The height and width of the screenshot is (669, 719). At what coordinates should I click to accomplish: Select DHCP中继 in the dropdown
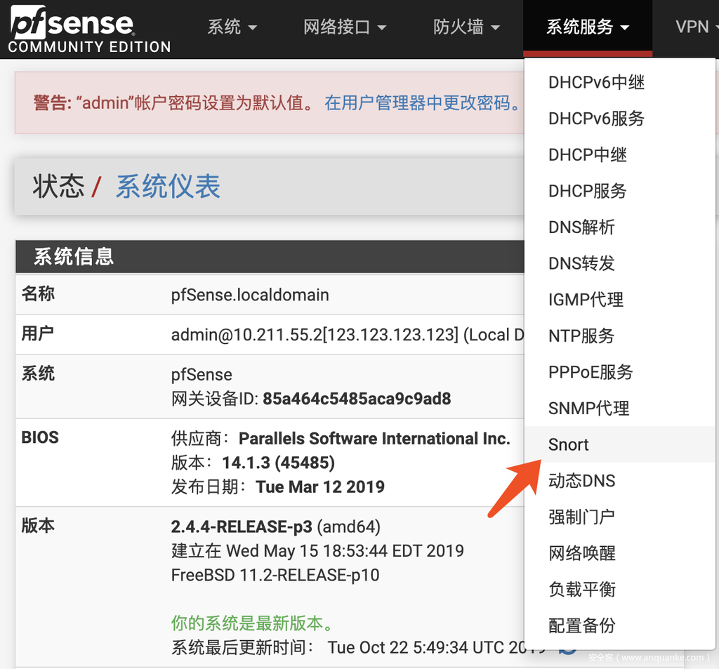[587, 154]
